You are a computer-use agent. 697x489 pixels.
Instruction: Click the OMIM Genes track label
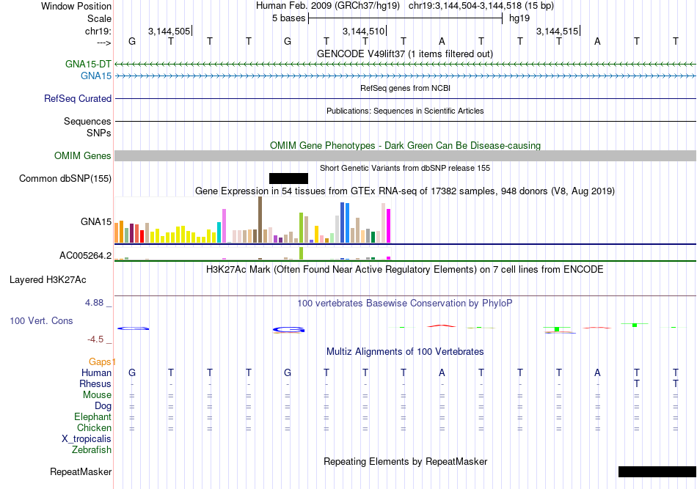83,156
